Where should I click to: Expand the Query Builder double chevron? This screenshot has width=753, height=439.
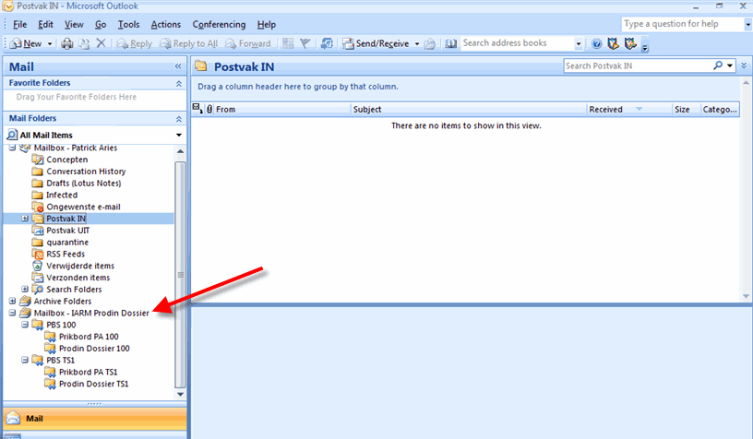tap(744, 65)
